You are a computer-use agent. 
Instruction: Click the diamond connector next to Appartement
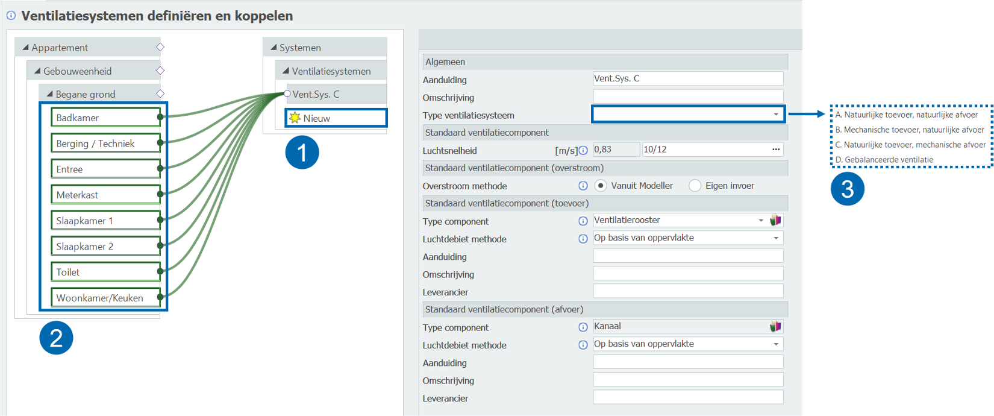coord(160,47)
